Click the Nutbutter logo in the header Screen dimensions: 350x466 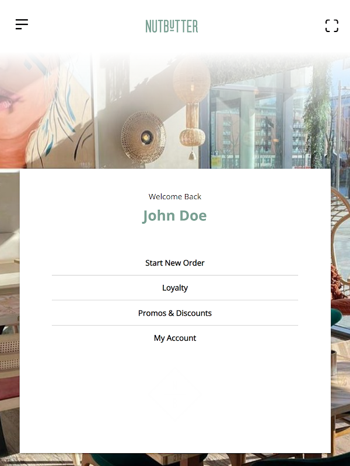(171, 26)
